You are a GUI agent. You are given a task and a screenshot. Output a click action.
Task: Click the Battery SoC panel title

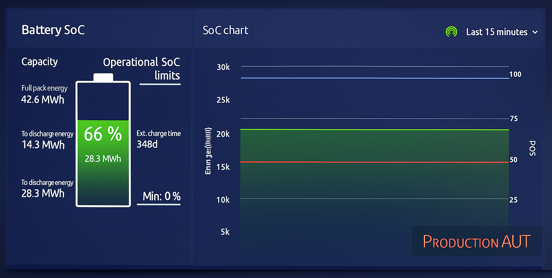tap(53, 30)
